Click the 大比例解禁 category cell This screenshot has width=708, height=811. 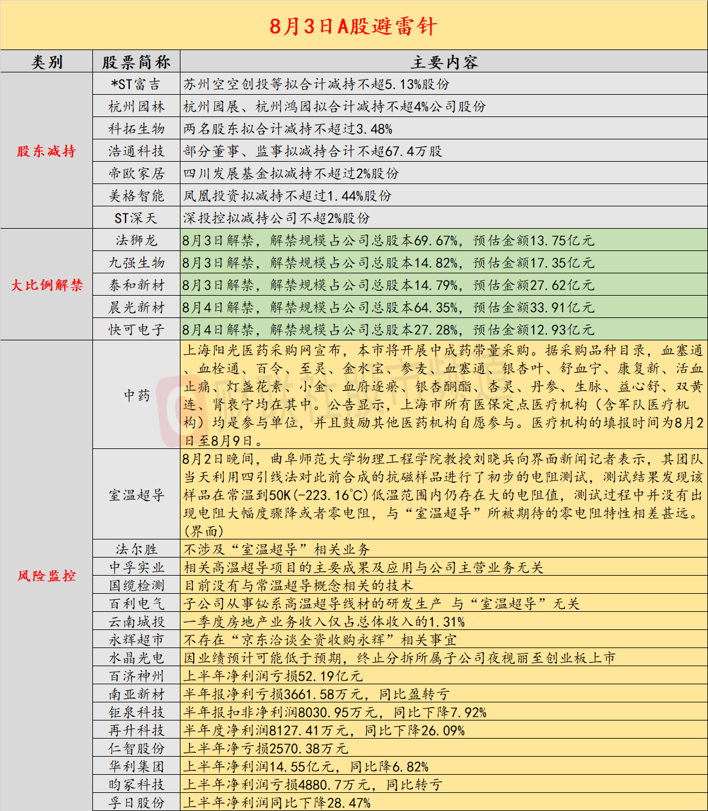[x=46, y=285]
